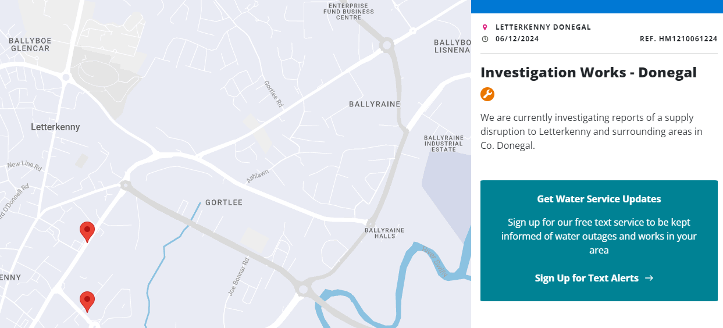Click the GORTLEE area label on the map
The width and height of the screenshot is (723, 328).
click(224, 202)
